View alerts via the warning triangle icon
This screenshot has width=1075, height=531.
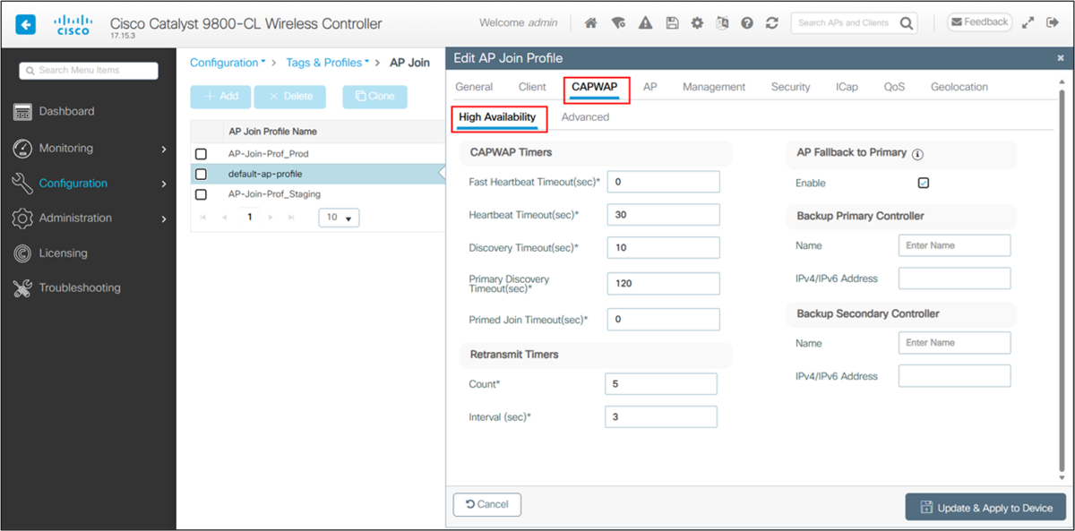[x=645, y=24]
